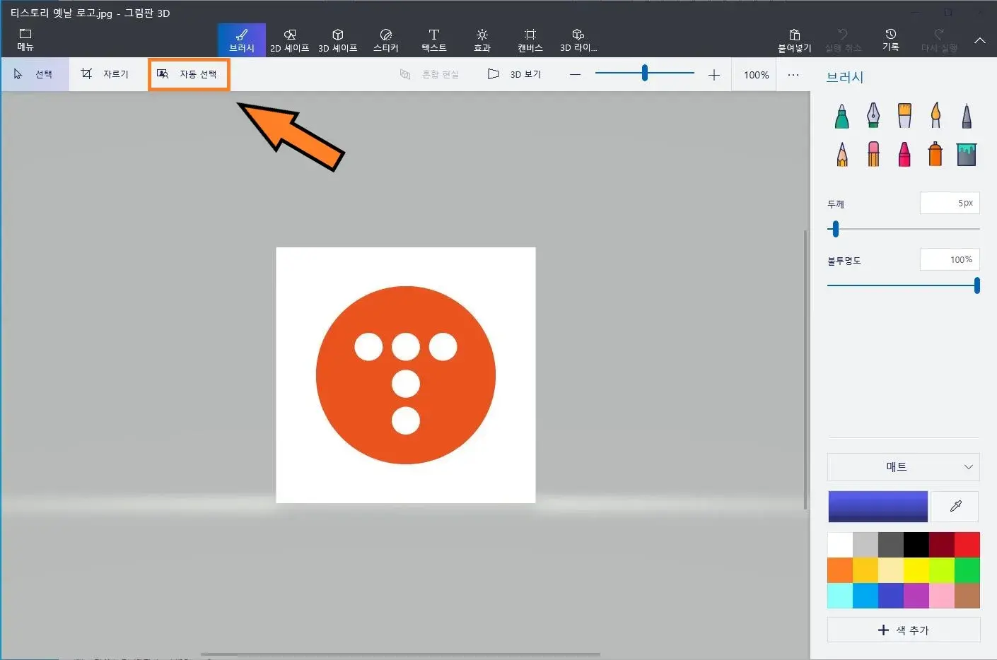Zoom in with the plus icon

click(714, 75)
